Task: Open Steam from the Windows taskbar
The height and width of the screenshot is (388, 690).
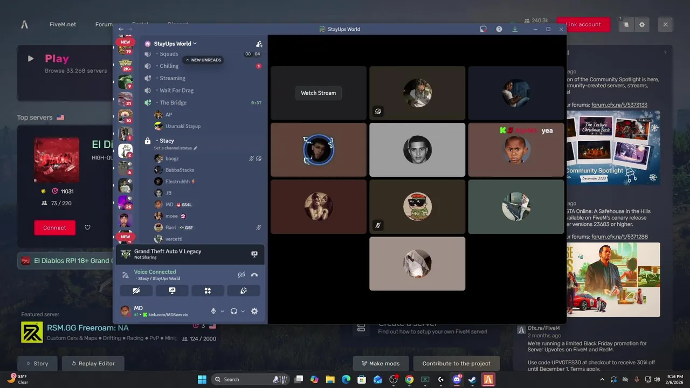Action: [x=472, y=379]
